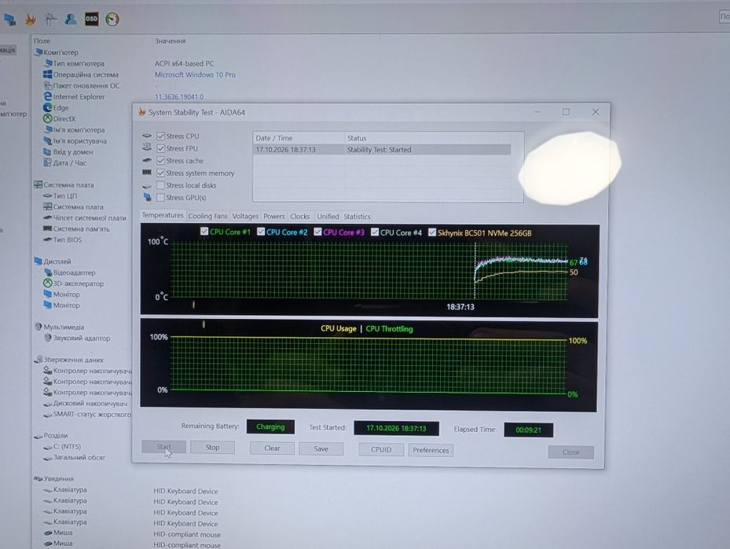Click the 11.3636.19041.0 version link
730x549 pixels.
coord(179,97)
